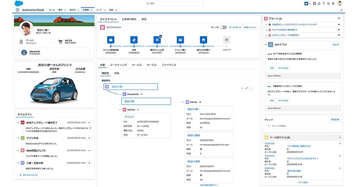The image size is (357, 187).
Task: Click the house life event icon
Action: click(203, 40)
